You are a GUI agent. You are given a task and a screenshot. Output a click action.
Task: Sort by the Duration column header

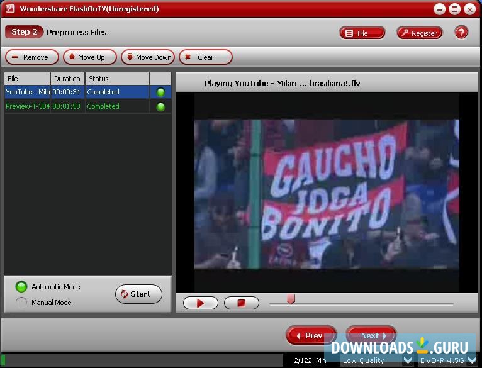coord(67,79)
